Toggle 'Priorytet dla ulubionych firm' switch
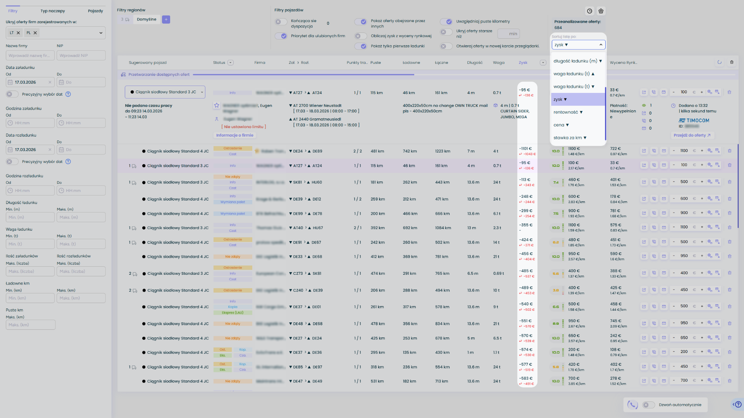The width and height of the screenshot is (744, 418). point(281,36)
